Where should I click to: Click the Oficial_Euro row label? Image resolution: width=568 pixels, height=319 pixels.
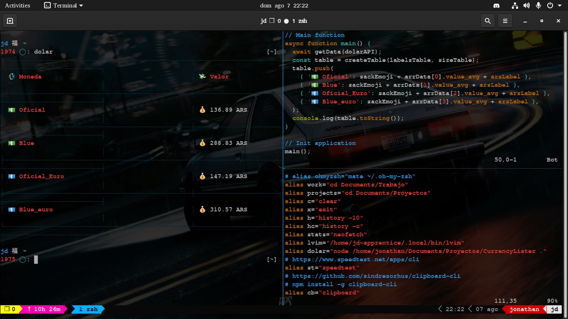tap(41, 176)
